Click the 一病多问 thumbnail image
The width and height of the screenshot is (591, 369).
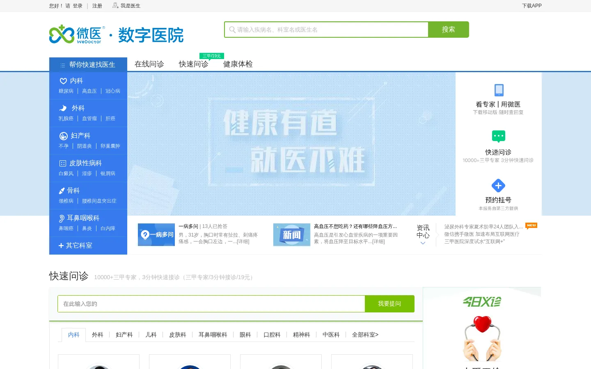point(156,235)
